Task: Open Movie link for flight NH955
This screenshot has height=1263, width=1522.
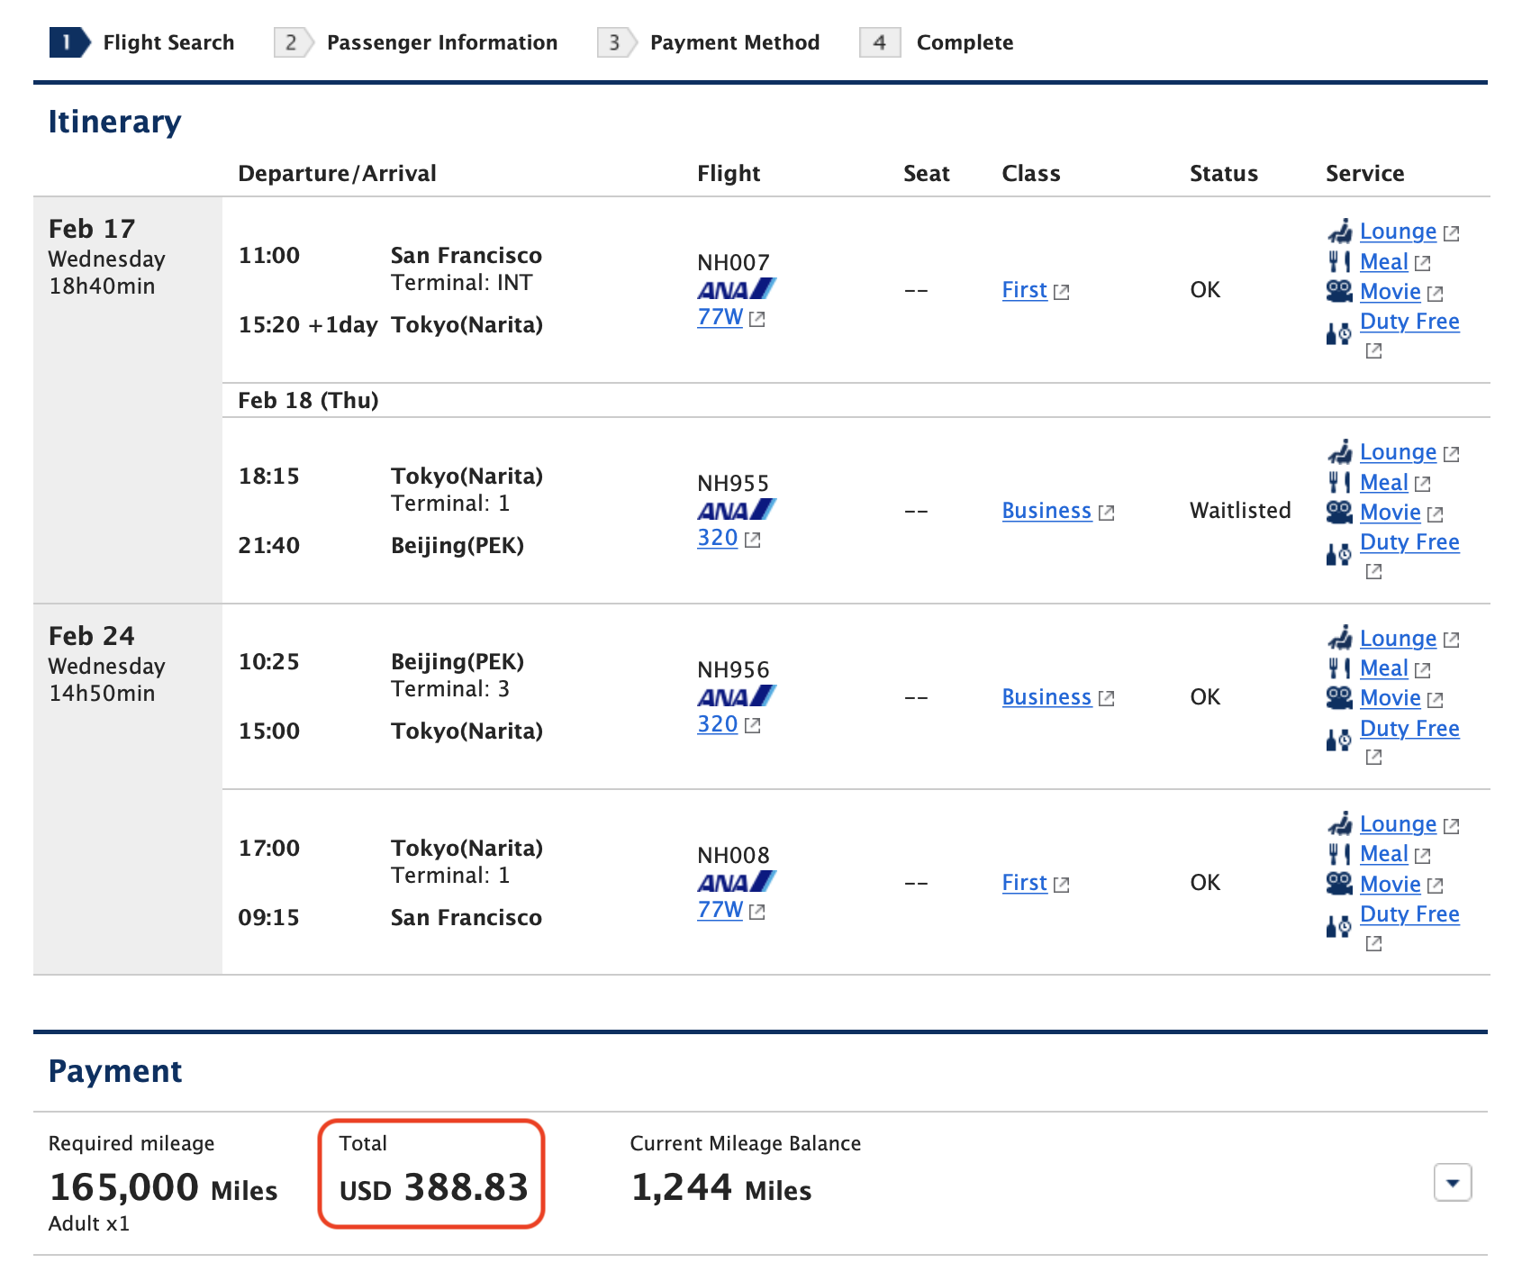Action: tap(1390, 513)
